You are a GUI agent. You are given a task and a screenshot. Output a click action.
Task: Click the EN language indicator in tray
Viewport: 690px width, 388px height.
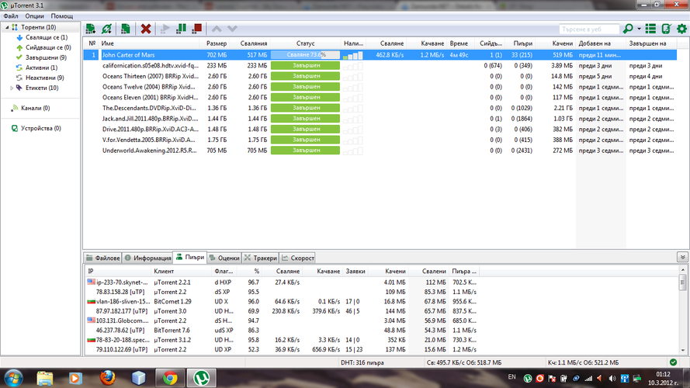pyautogui.click(x=511, y=377)
